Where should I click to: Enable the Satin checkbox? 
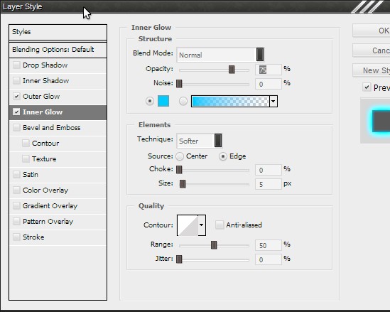tap(16, 175)
